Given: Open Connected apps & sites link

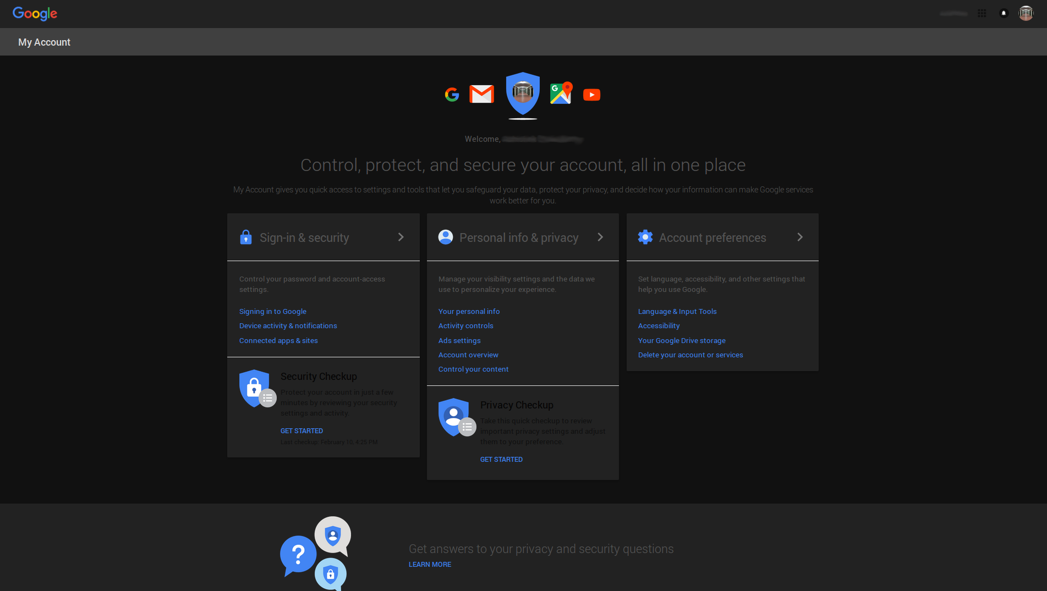Looking at the screenshot, I should 278,340.
